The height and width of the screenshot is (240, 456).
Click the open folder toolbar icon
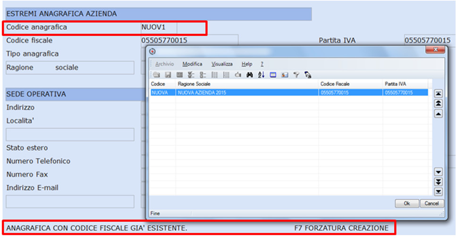click(157, 75)
